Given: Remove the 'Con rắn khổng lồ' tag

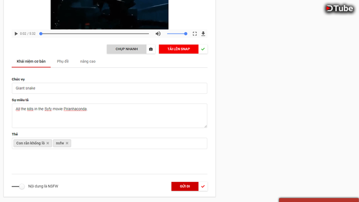Looking at the screenshot, I should click(x=48, y=143).
